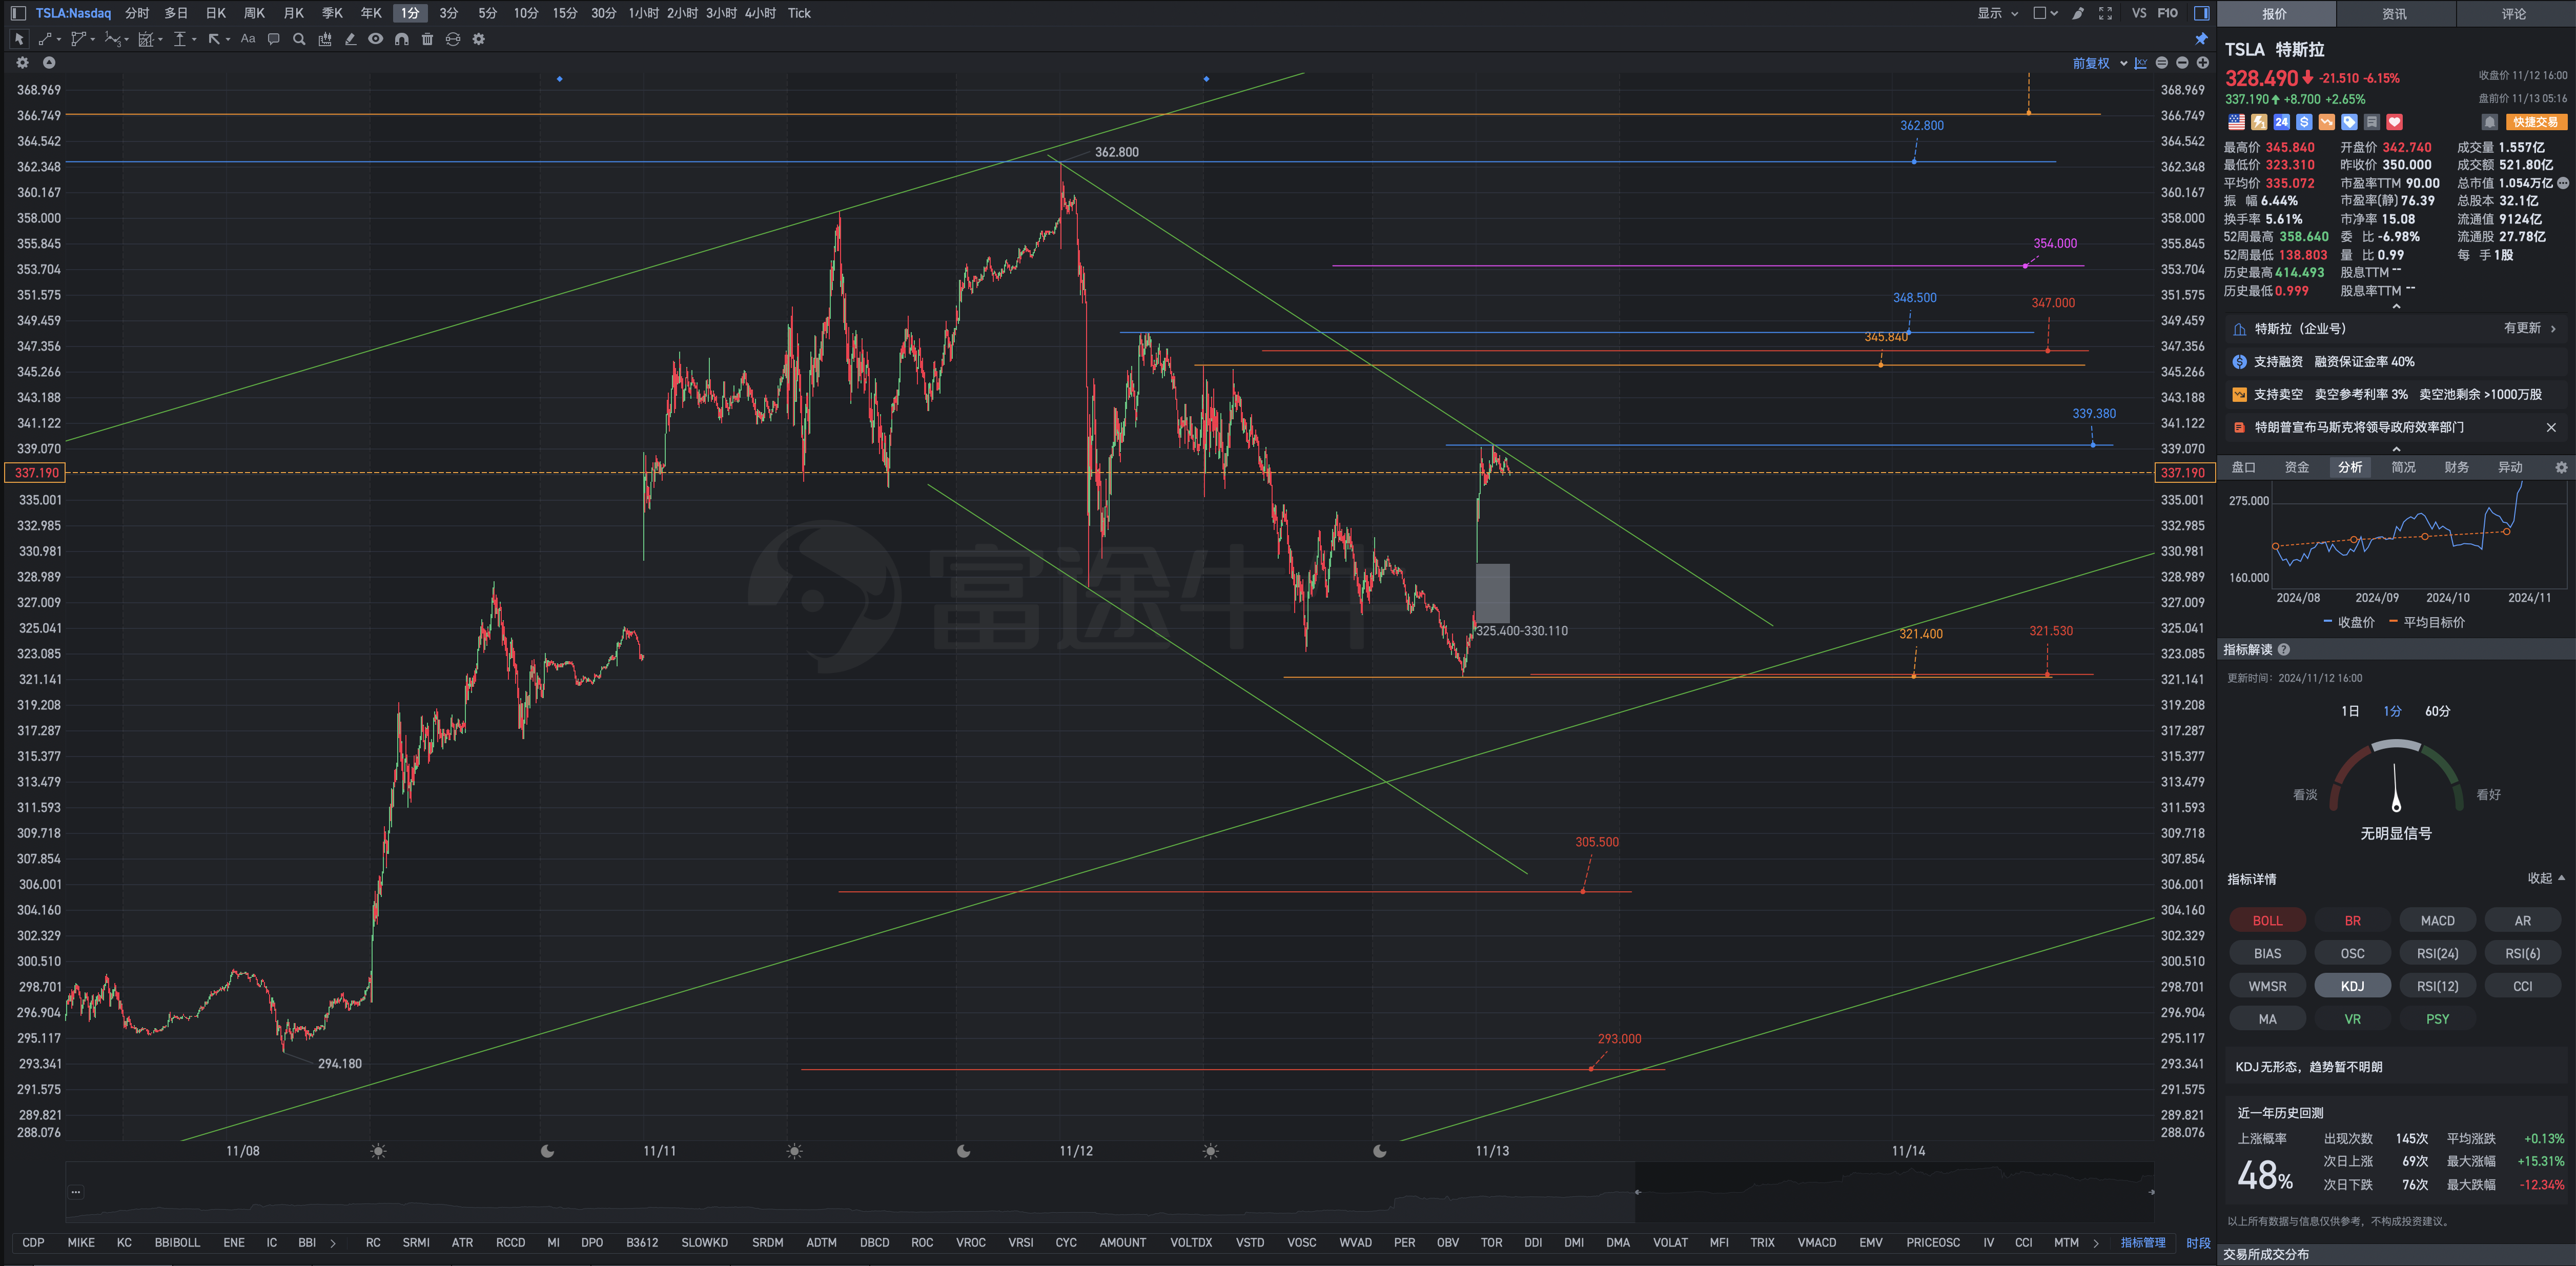
Task: Open F10 company information
Action: pyautogui.click(x=2168, y=13)
